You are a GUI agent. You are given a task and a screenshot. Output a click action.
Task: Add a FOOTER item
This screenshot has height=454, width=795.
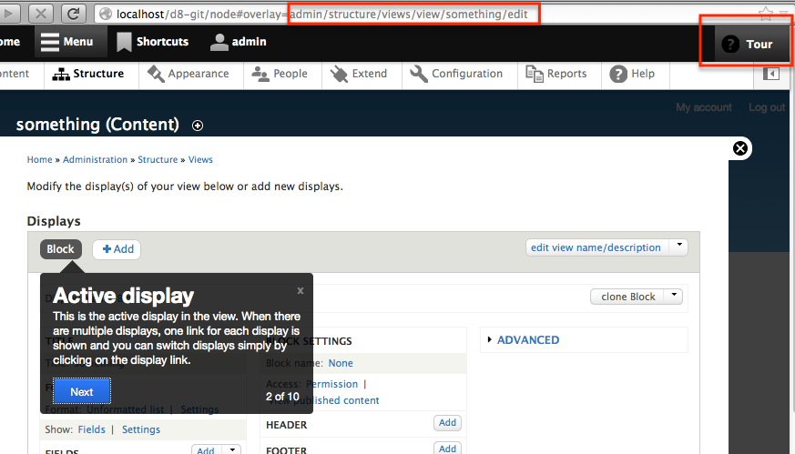[x=447, y=449]
